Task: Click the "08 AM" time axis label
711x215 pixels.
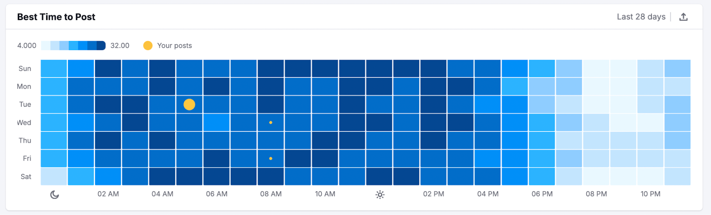Action: click(271, 194)
